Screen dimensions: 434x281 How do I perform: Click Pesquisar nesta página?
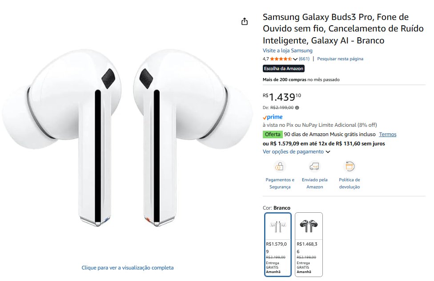point(340,59)
